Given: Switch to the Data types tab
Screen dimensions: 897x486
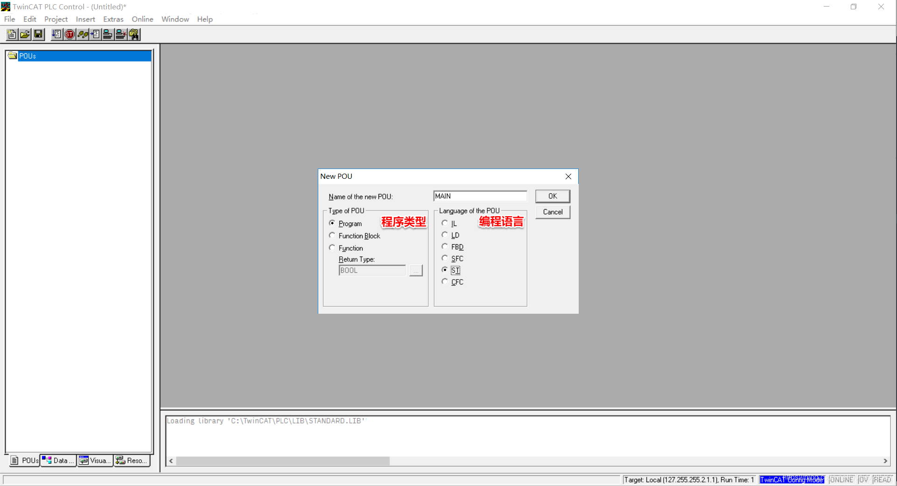Looking at the screenshot, I should tap(58, 460).
